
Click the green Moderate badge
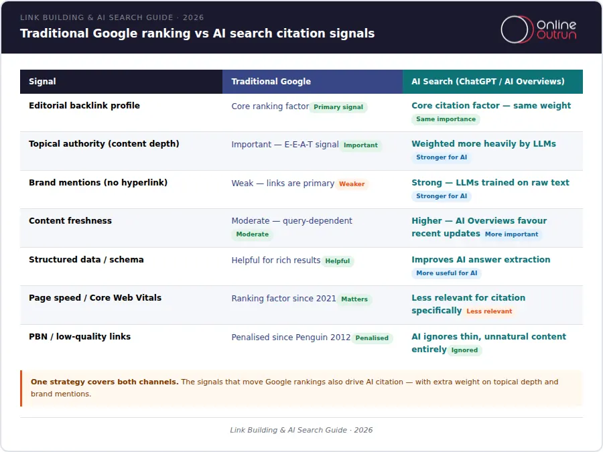253,234
